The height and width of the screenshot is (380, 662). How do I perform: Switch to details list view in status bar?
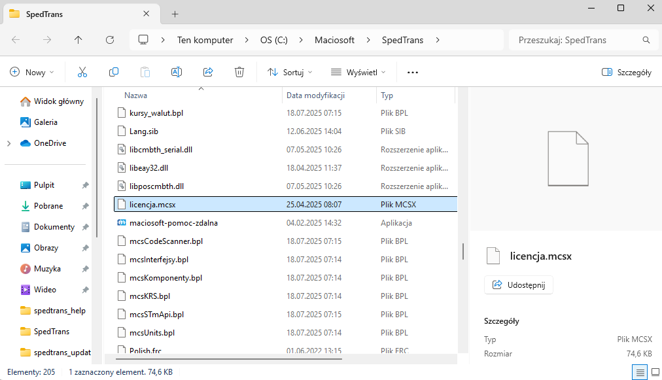(638, 372)
